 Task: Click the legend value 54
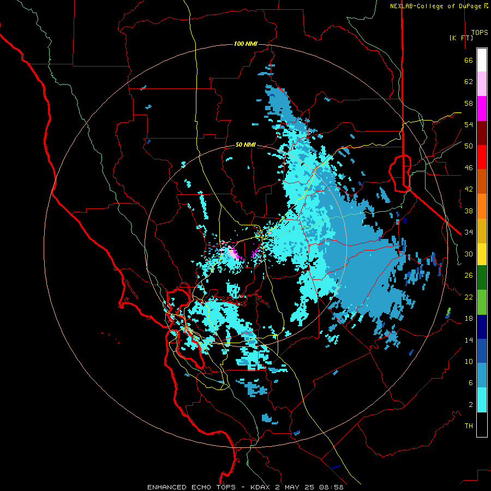(469, 124)
